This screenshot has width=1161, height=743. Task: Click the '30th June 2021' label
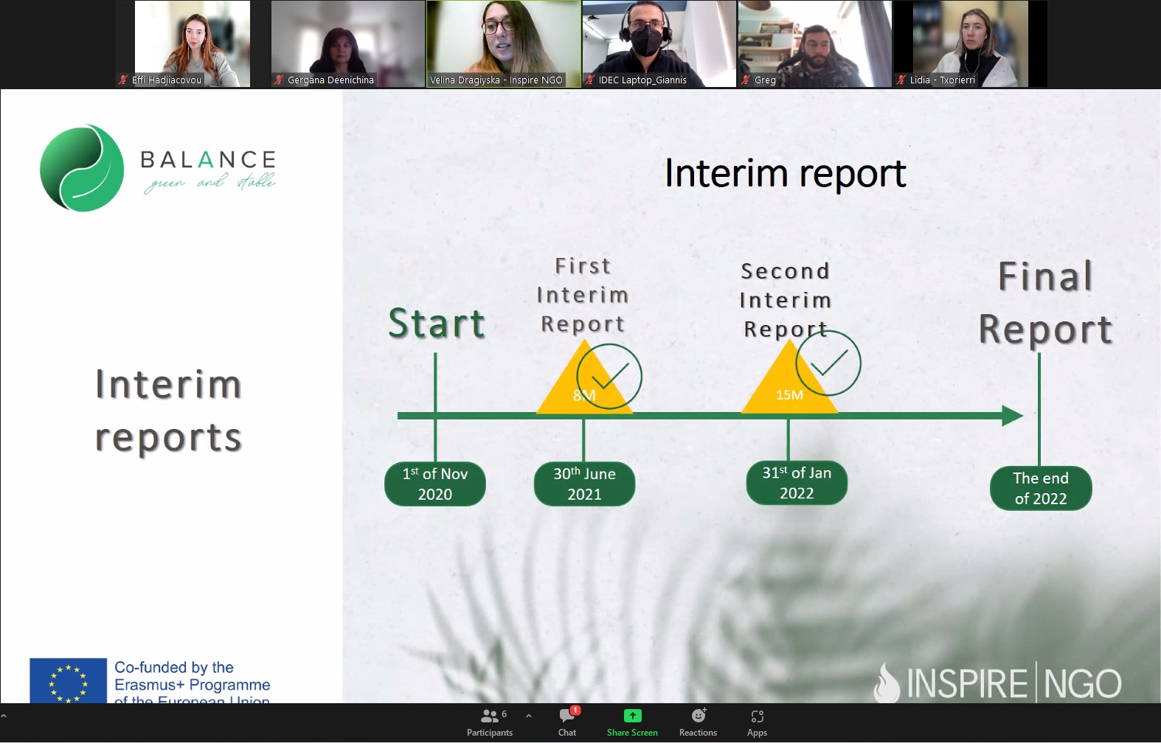(584, 484)
